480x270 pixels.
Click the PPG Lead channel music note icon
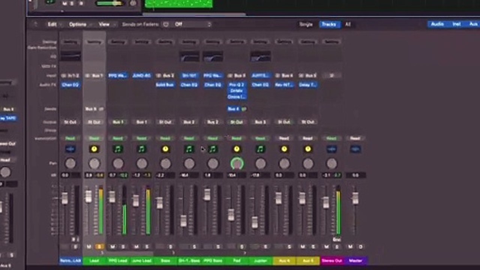[118, 149]
